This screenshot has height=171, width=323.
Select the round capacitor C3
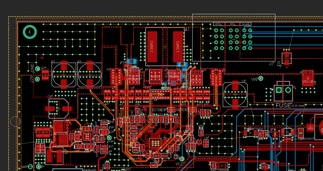[x=64, y=74]
